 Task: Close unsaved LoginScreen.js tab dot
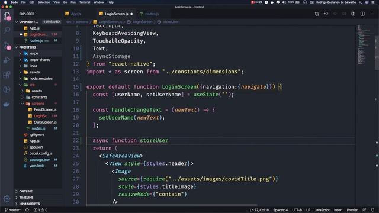point(131,14)
